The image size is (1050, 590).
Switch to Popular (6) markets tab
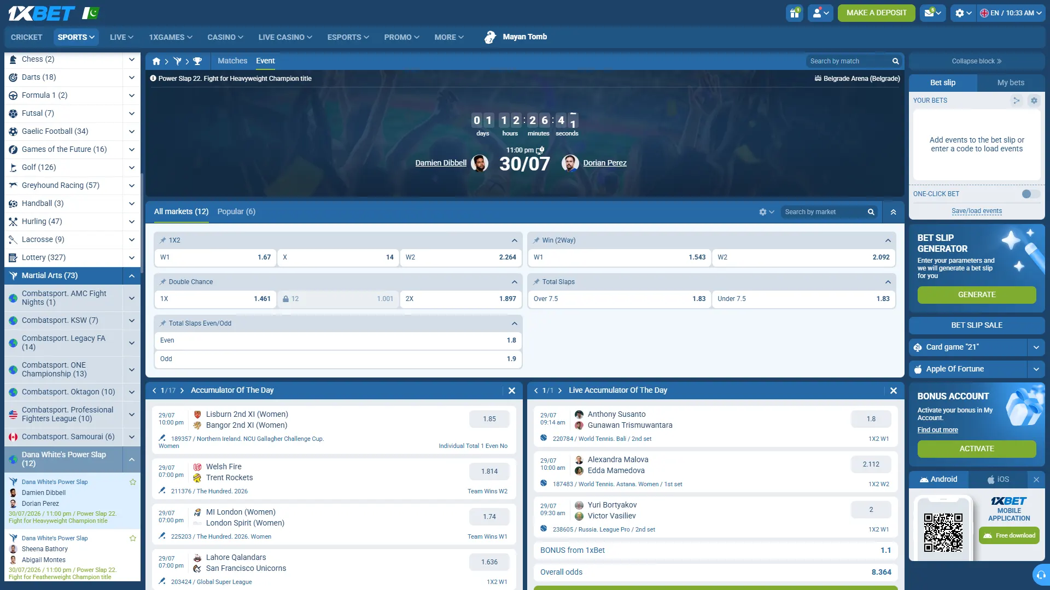(x=236, y=212)
